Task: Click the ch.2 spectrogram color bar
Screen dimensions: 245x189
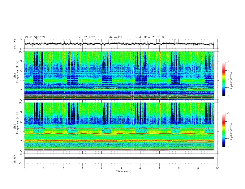Action: pyautogui.click(x=224, y=130)
